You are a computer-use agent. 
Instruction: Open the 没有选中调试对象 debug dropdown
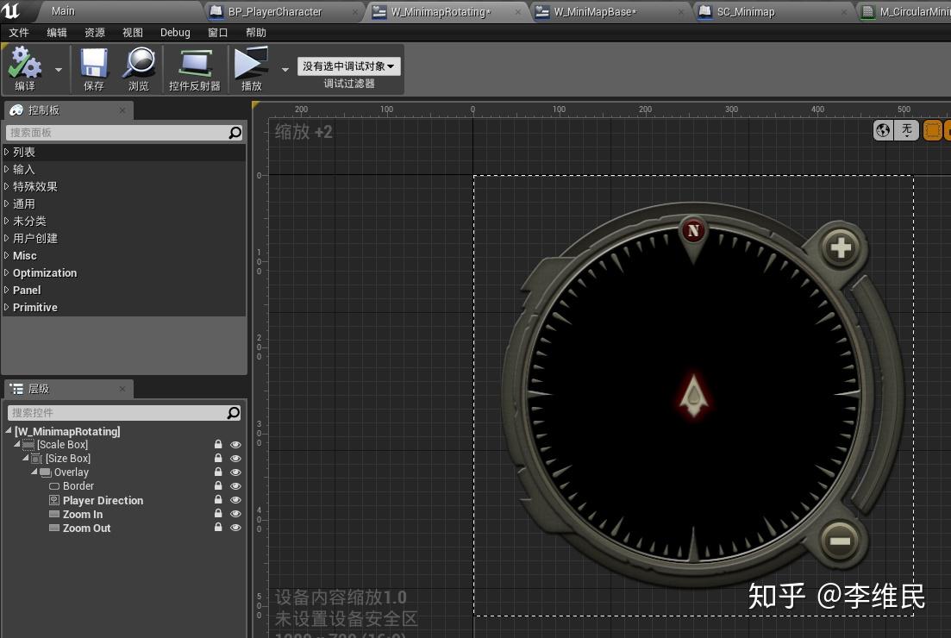click(348, 66)
